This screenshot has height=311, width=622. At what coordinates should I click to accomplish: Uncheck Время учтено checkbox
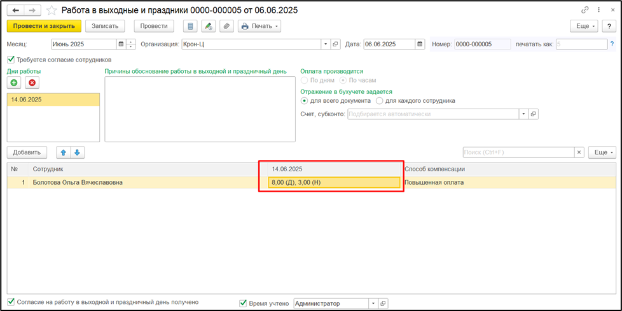[x=243, y=303]
